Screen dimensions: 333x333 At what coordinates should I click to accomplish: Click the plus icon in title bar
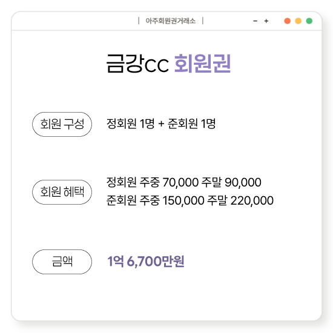266,21
